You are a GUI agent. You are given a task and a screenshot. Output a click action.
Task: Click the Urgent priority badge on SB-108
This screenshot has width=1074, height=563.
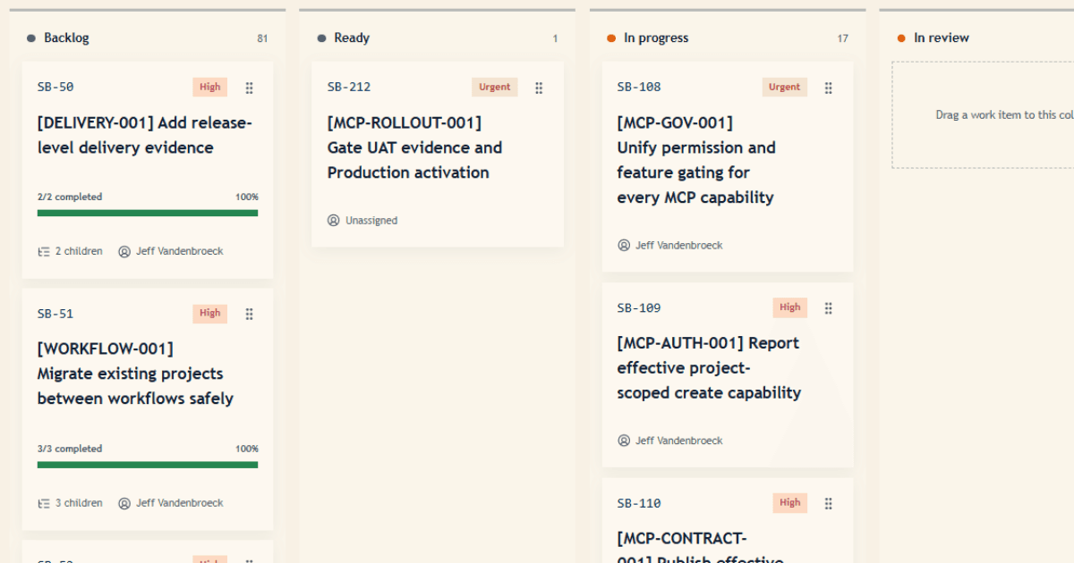[x=785, y=88]
